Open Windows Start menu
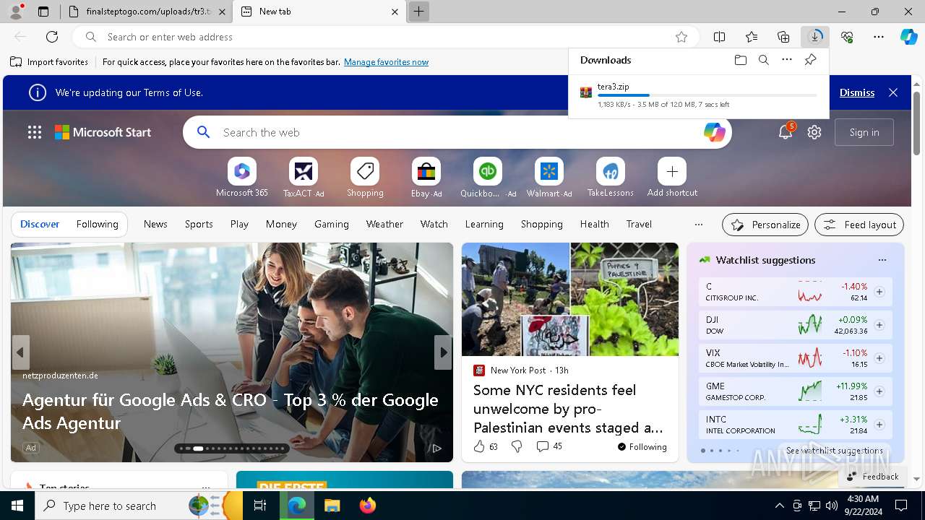This screenshot has width=925, height=520. coord(17,506)
